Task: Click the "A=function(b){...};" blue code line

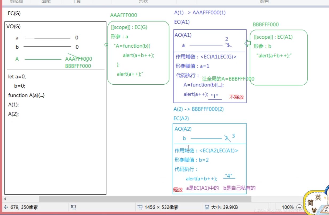Action: click(x=204, y=85)
